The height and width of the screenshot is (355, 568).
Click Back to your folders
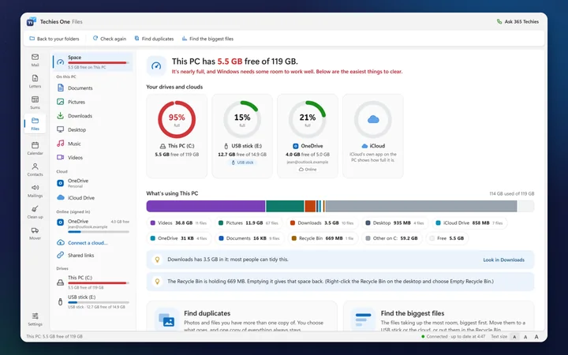tap(54, 39)
